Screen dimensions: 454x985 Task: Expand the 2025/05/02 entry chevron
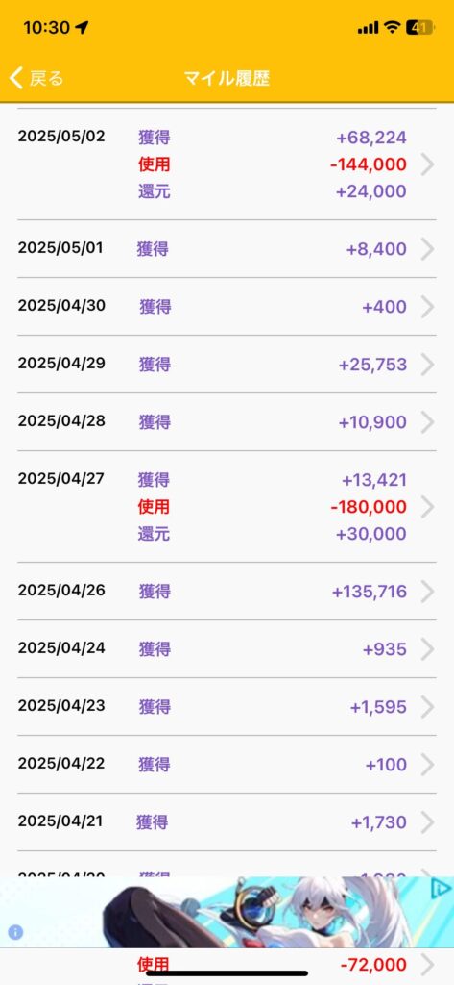(x=428, y=164)
